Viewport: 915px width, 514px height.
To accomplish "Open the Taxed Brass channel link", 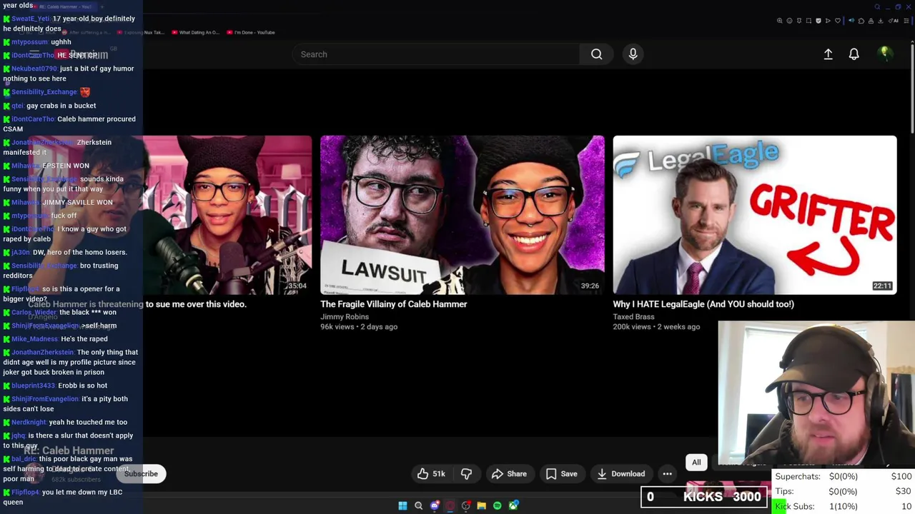I will 633,317.
